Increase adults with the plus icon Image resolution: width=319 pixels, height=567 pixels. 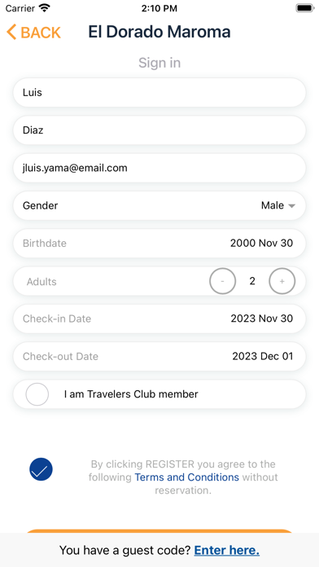coord(282,281)
